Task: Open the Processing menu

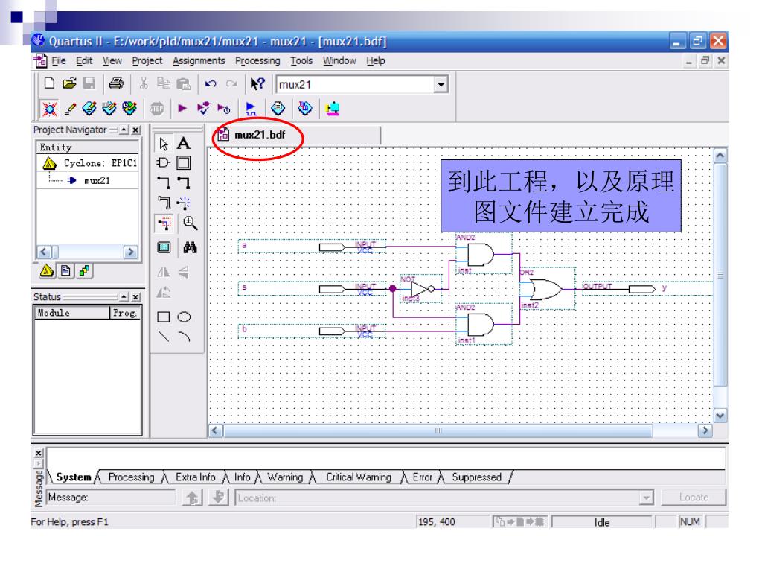Action: (257, 61)
